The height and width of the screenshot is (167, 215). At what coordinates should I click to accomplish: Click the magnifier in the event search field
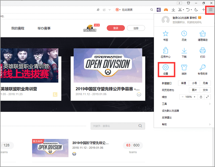[x=140, y=126]
